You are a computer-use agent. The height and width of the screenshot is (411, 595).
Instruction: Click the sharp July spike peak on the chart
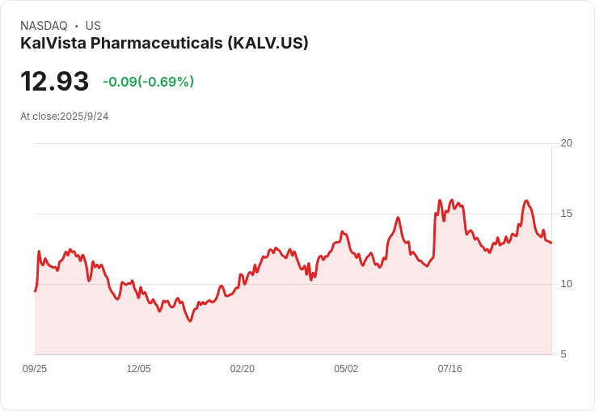pyautogui.click(x=440, y=200)
